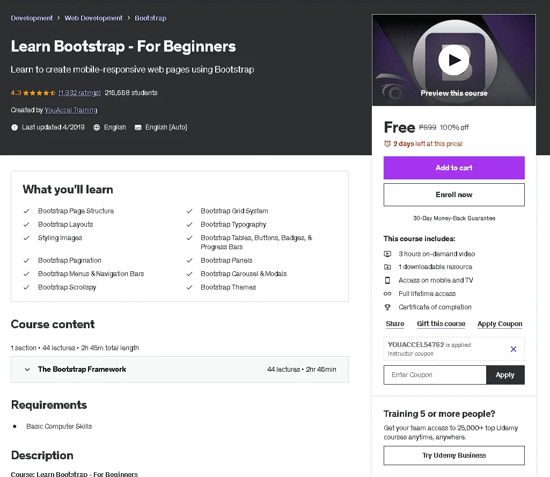
Task: Click the Enroll now button
Action: (x=454, y=194)
